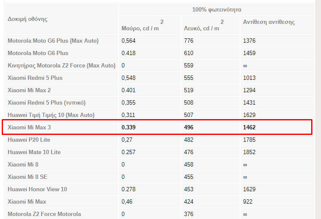
Task: Click the contrast value 1852
Action: point(249,152)
